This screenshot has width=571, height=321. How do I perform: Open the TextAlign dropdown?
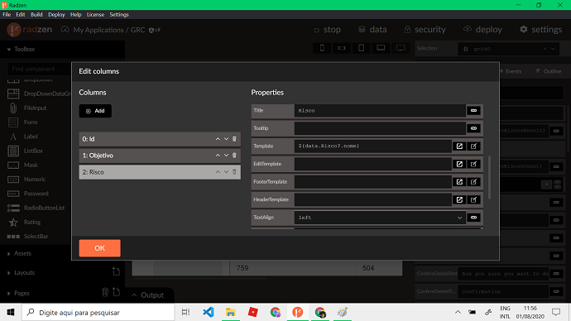(459, 218)
